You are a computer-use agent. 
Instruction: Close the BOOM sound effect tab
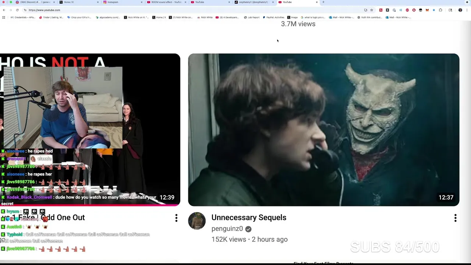(x=185, y=2)
